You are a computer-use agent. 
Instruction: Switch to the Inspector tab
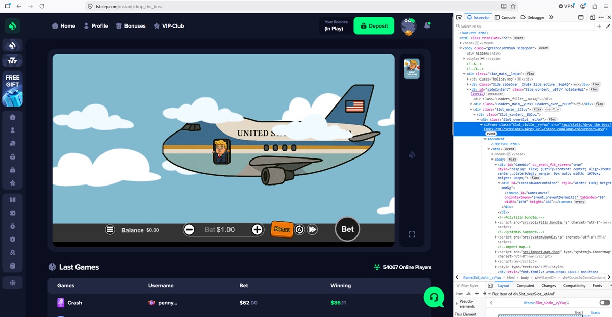coord(478,17)
